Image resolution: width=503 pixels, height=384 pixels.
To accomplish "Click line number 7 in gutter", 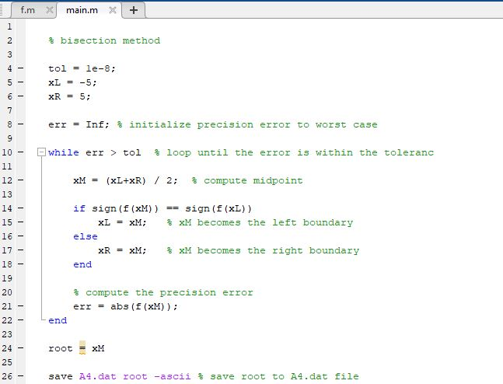I will 9,110.
